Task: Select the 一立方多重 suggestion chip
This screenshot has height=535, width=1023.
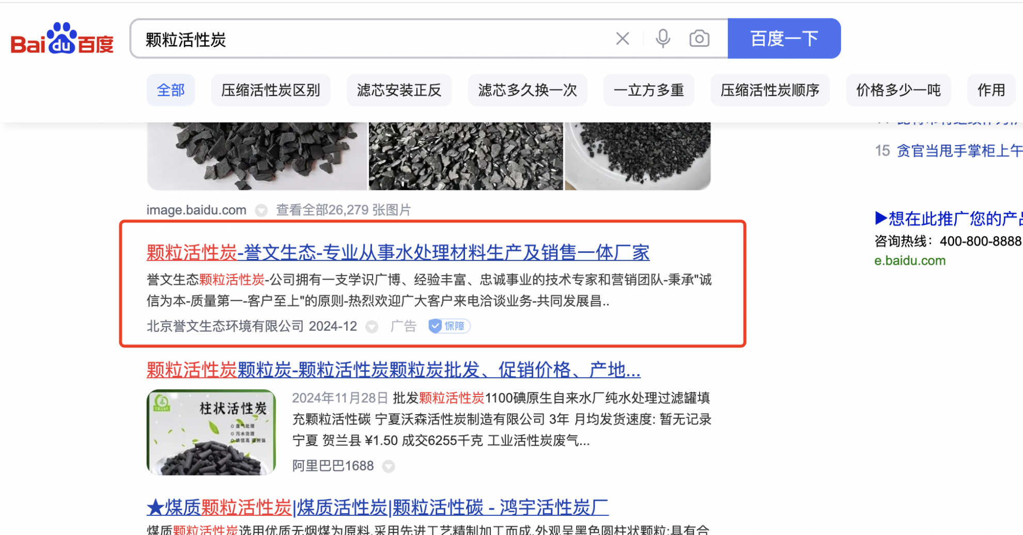Action: (x=648, y=90)
